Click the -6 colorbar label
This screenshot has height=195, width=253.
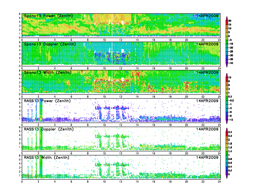click(230, 112)
